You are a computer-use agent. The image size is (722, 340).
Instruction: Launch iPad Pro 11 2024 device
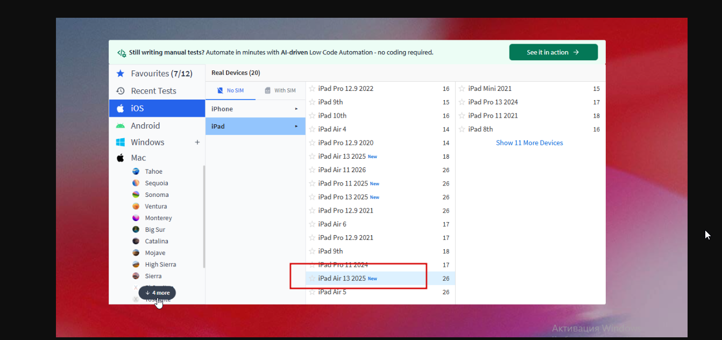[x=380, y=265]
